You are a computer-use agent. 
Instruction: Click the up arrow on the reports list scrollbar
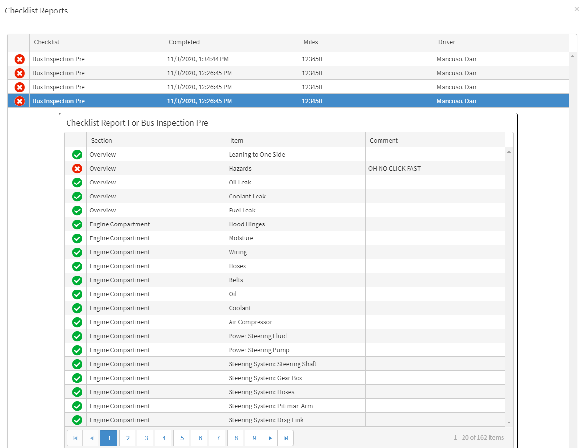(573, 56)
